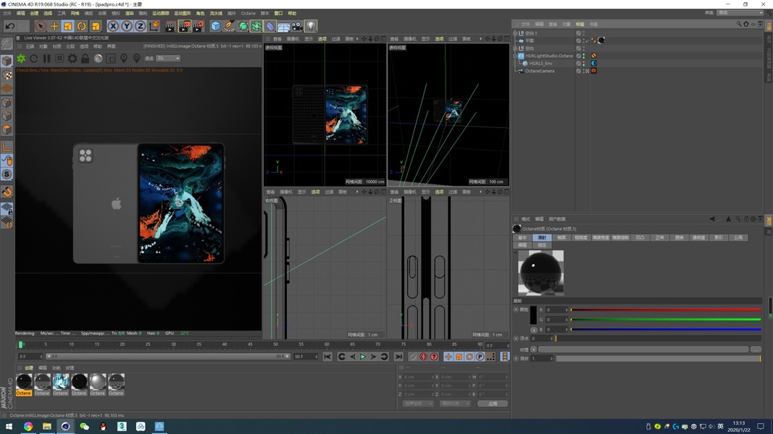Select the Move tool in the toolbar
The image size is (773, 434).
point(54,26)
